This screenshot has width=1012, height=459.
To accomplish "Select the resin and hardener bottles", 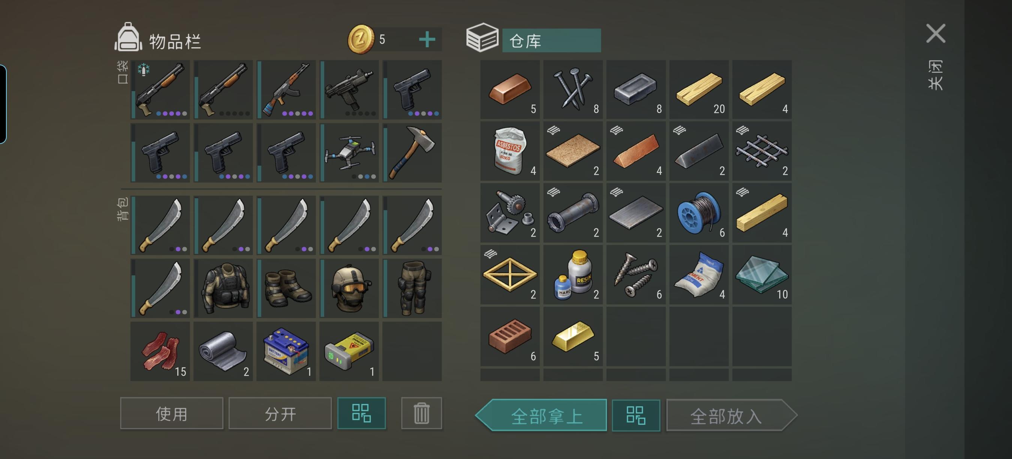I will [573, 274].
